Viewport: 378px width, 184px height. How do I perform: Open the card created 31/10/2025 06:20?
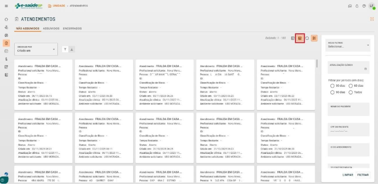286,138
